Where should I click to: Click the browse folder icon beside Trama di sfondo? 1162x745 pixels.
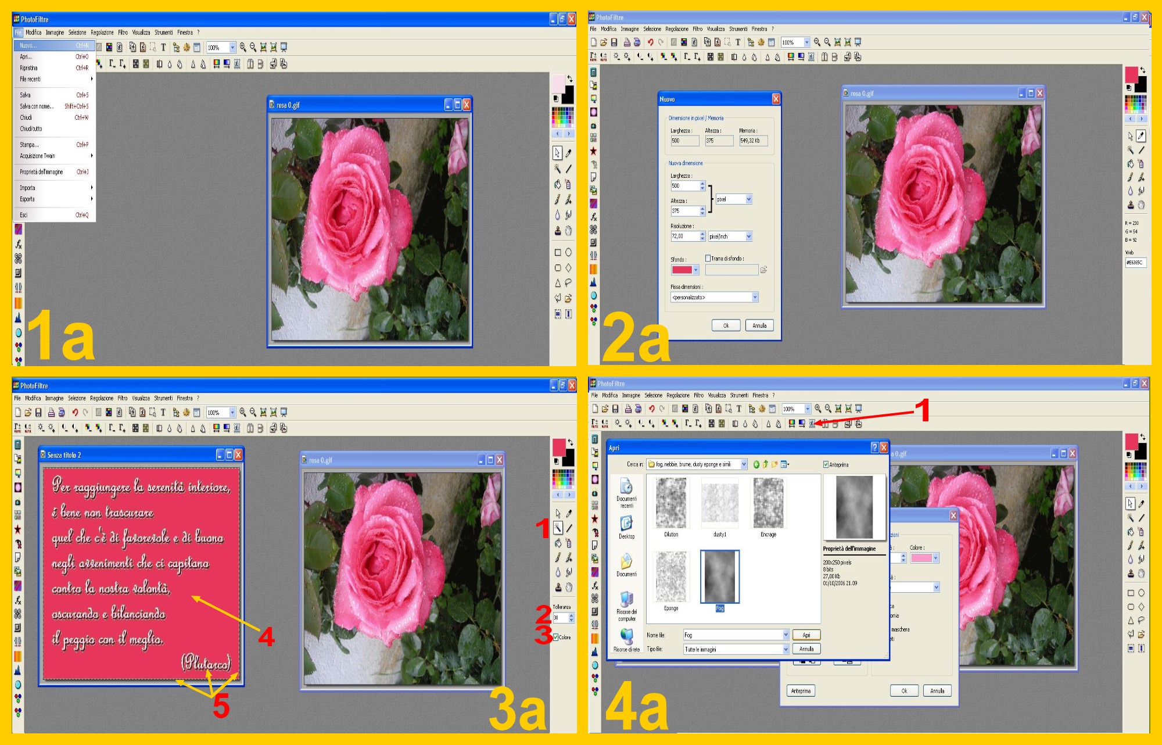(x=763, y=270)
